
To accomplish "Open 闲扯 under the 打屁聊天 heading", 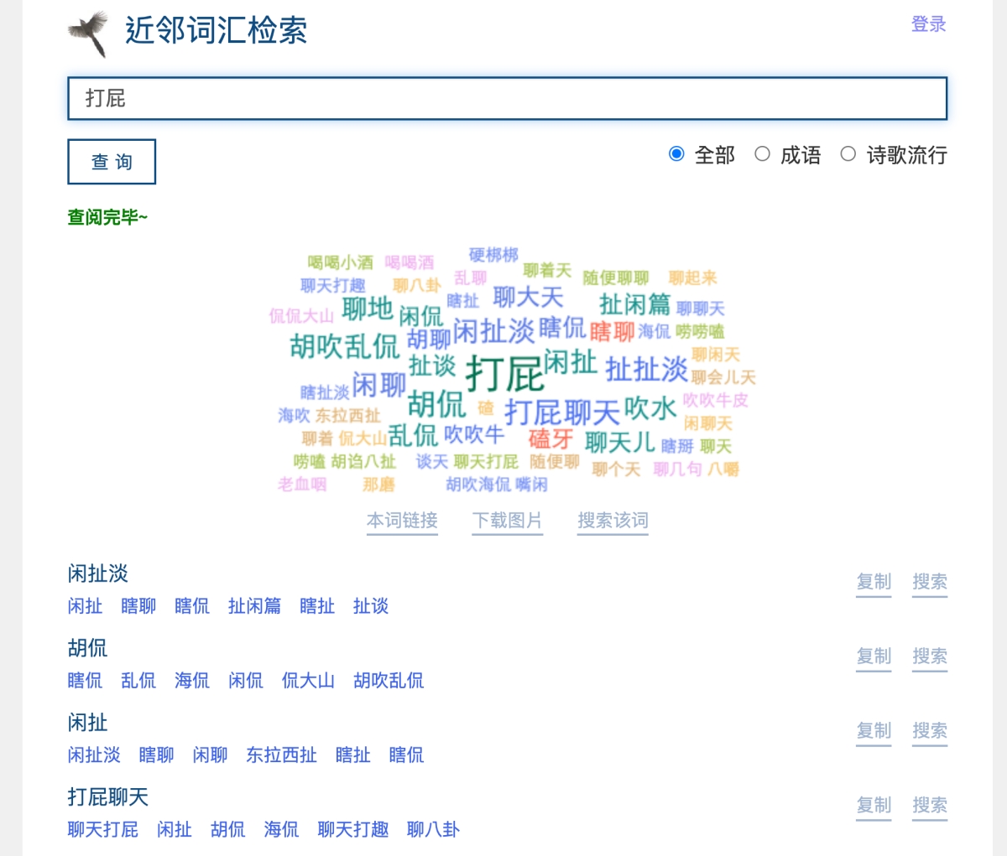I will (175, 830).
